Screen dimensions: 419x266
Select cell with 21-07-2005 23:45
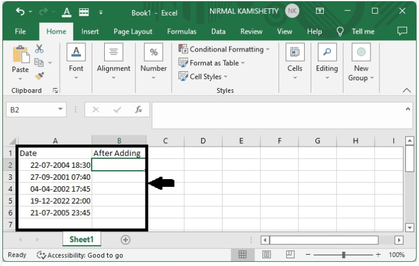click(55, 213)
